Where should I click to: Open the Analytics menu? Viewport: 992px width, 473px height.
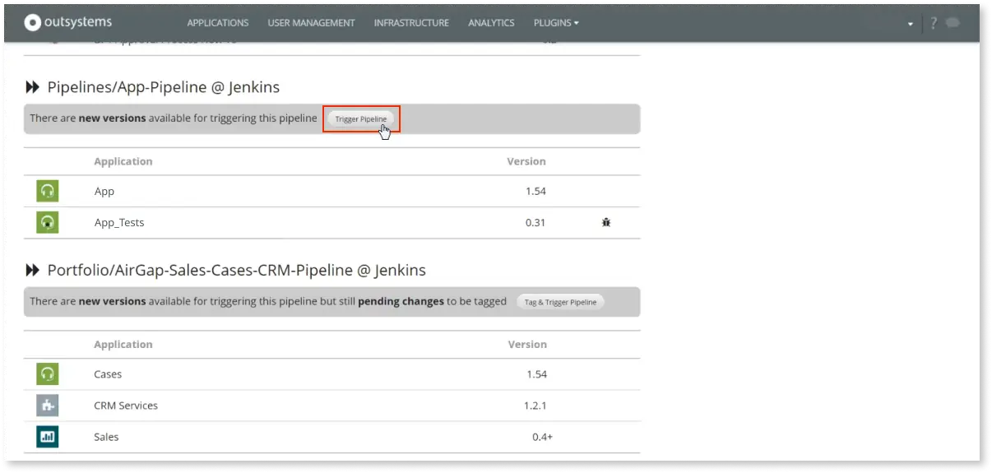491,23
